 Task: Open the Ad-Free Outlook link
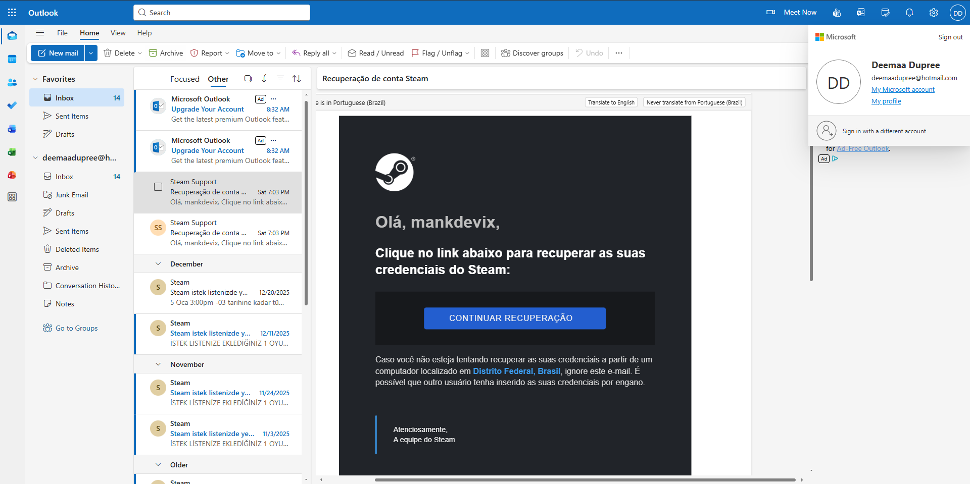(863, 149)
